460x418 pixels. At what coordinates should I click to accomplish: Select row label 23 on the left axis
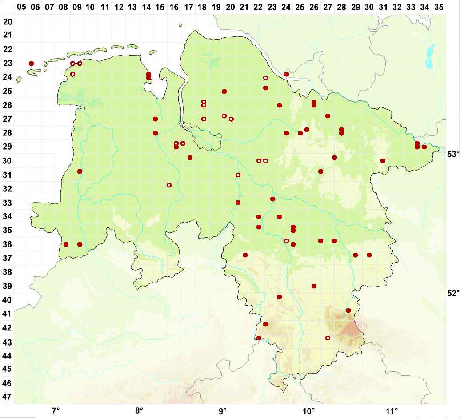[8, 64]
